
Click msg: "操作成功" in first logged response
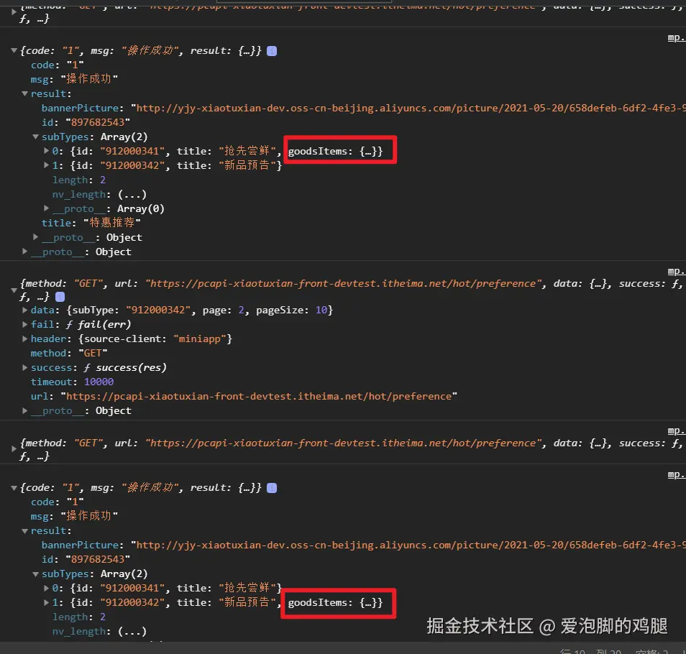pos(74,79)
